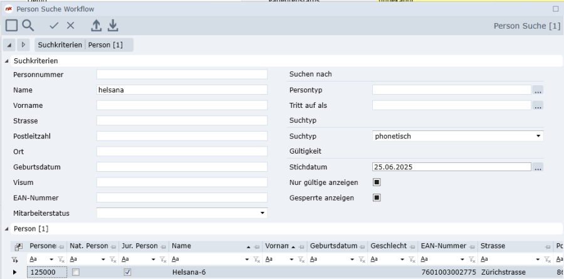Switch to the Person [1] tab
564x279 pixels.
pyautogui.click(x=105, y=45)
